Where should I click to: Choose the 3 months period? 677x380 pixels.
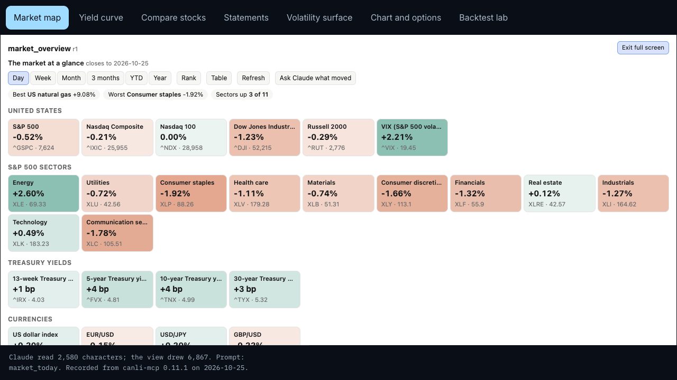(106, 78)
